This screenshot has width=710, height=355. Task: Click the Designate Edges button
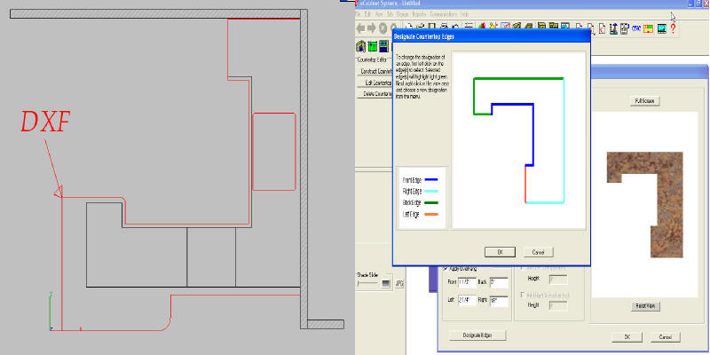(x=477, y=335)
